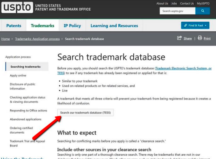The width and height of the screenshot is (216, 159).
Task: Click 'Used on related products' bullet text
Action: tap(98, 86)
